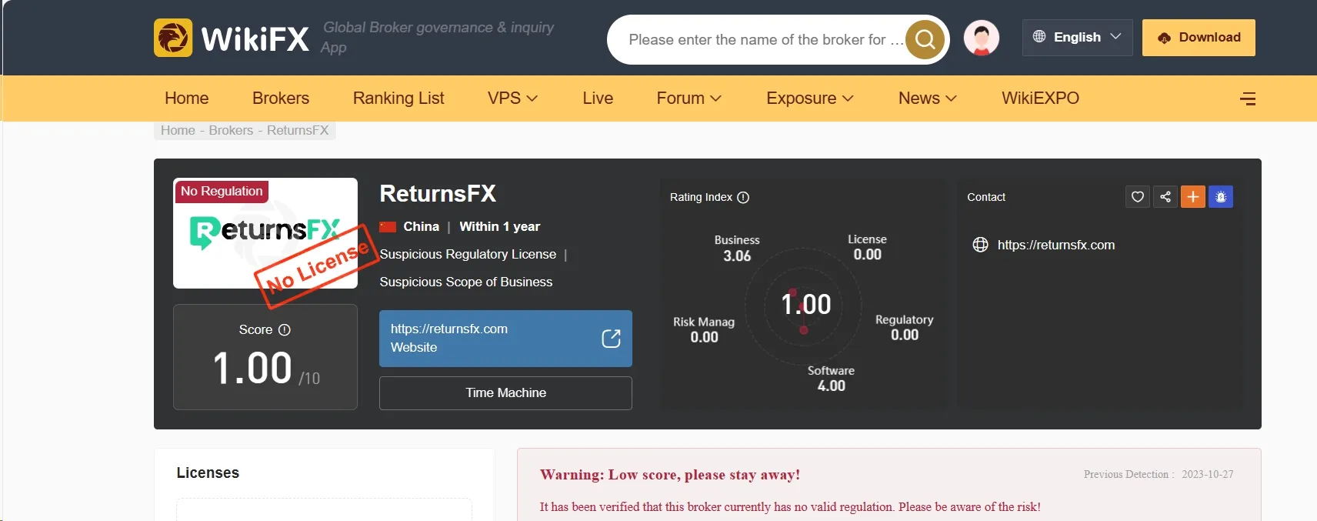Click the 1.00 score value
Screen dimensions: 1317x521
click(x=252, y=368)
